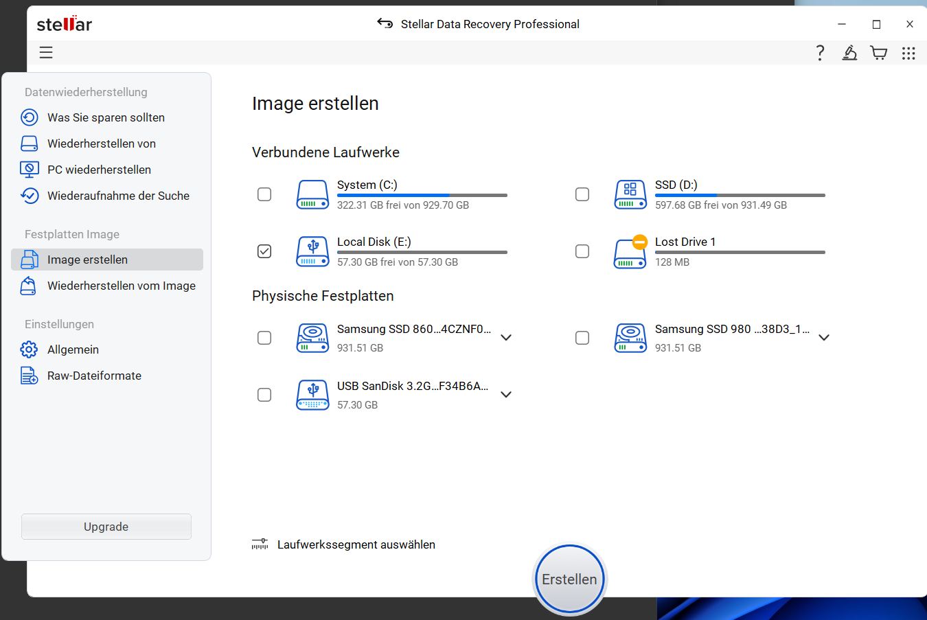Click the 'Wiederherstellen vom Image' icon

coord(29,286)
